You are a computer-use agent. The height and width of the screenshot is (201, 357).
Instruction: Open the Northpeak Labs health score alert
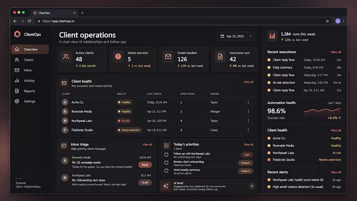coord(304,180)
